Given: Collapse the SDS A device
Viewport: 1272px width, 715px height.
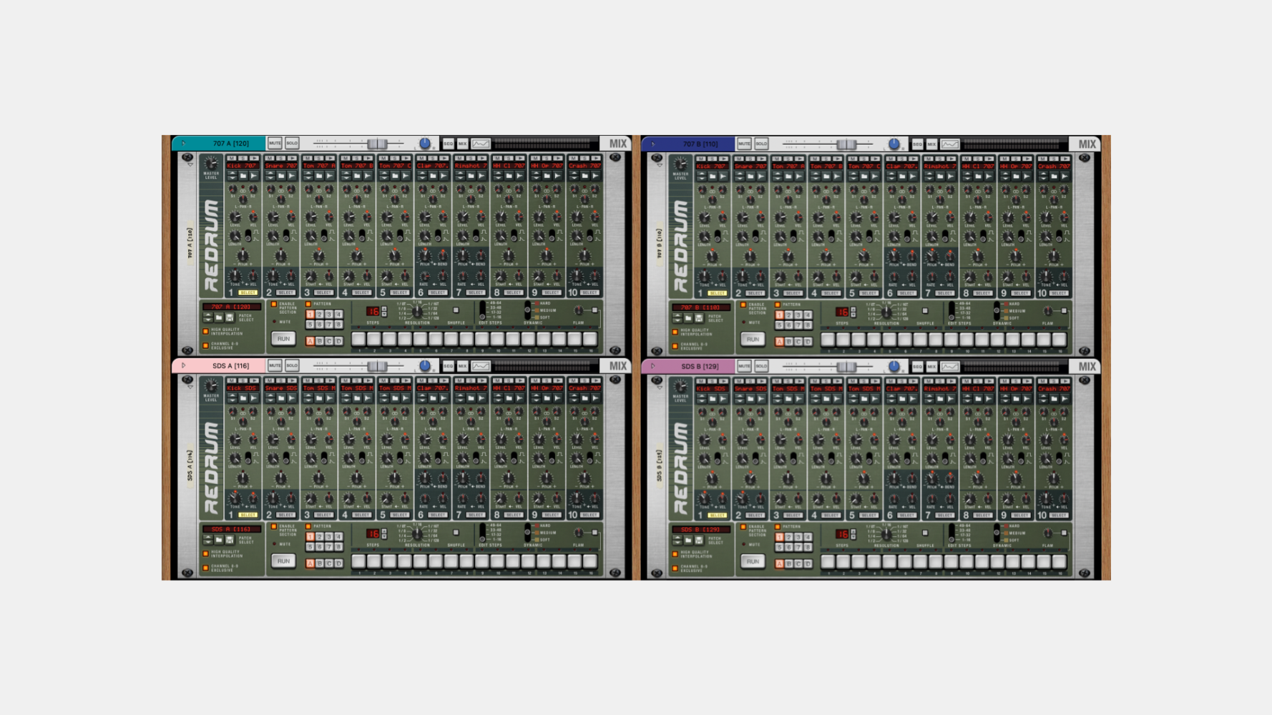Looking at the screenshot, I should (183, 365).
